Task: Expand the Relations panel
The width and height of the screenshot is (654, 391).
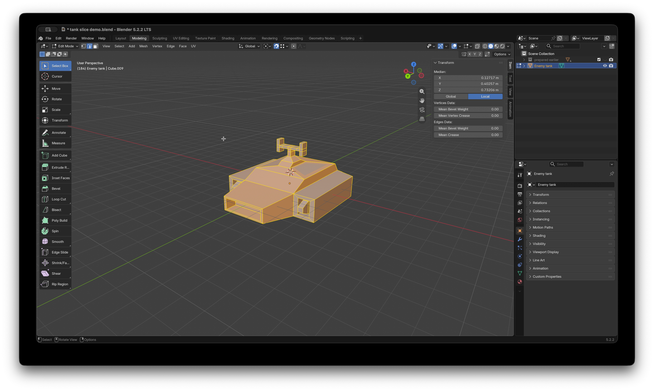Action: (x=570, y=203)
